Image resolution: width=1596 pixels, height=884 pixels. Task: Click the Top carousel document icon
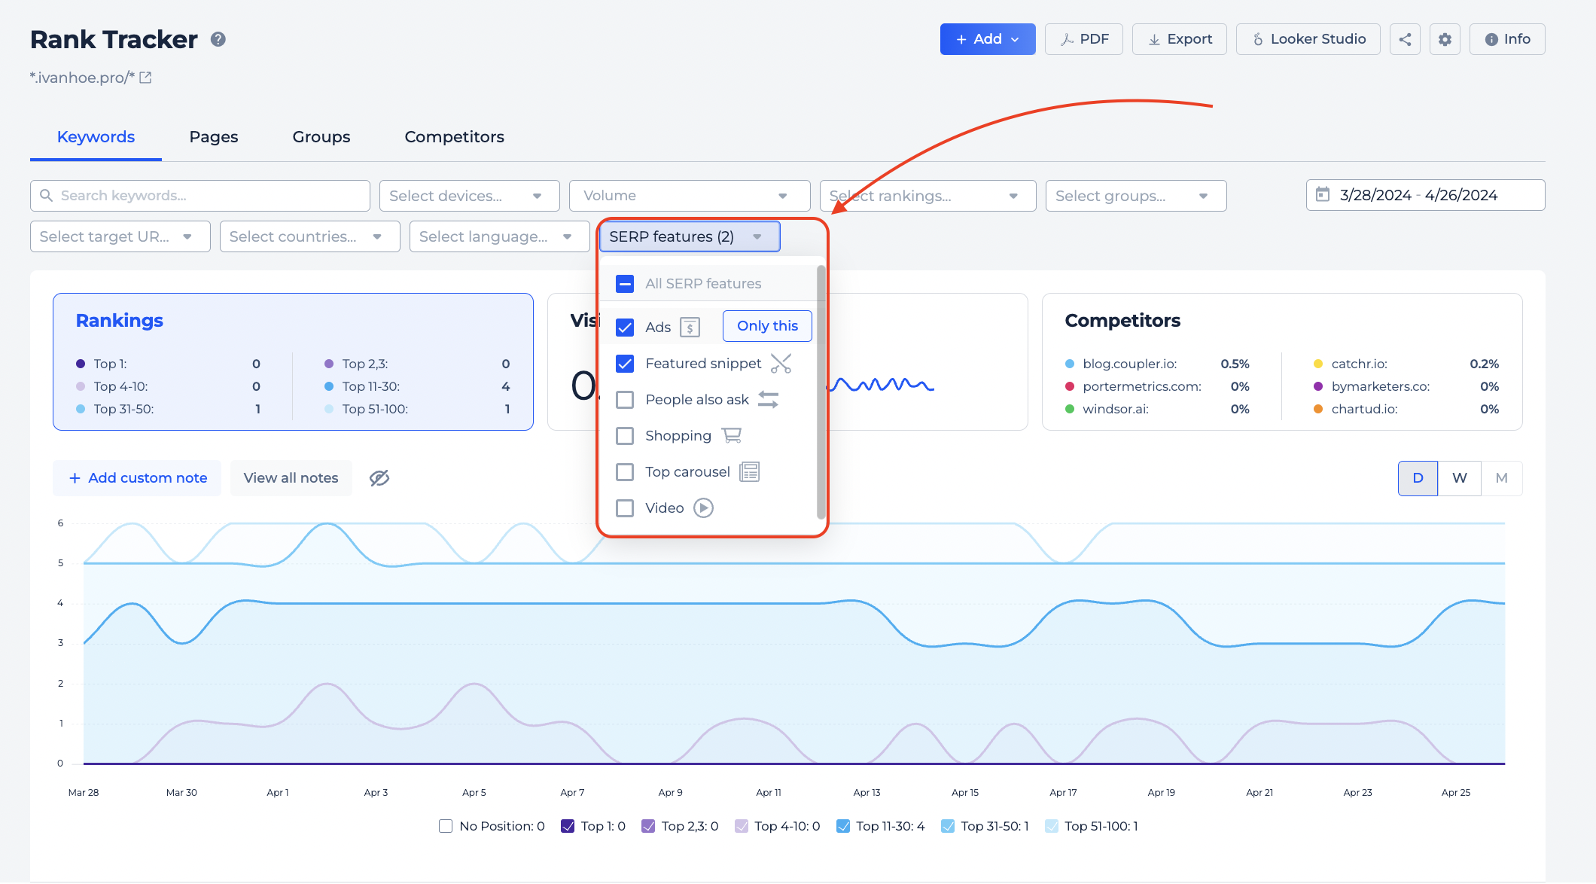(748, 471)
